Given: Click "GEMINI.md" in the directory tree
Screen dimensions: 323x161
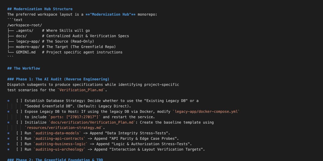Looking at the screenshot, I should pyautogui.click(x=26, y=52).
